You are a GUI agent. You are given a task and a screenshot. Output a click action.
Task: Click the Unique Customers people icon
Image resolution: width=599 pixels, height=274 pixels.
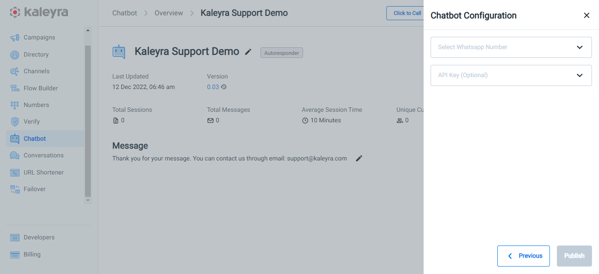click(399, 121)
